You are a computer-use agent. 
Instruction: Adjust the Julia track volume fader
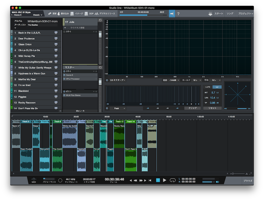point(100,34)
